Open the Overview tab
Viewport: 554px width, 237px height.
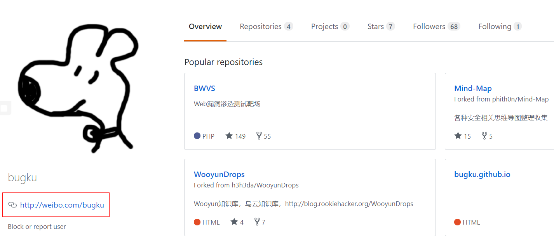205,27
